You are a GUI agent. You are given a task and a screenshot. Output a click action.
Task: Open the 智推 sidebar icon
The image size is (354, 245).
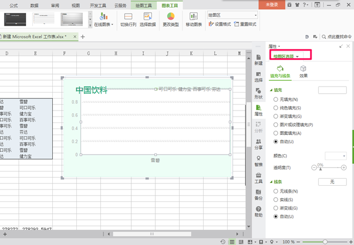[259, 161]
